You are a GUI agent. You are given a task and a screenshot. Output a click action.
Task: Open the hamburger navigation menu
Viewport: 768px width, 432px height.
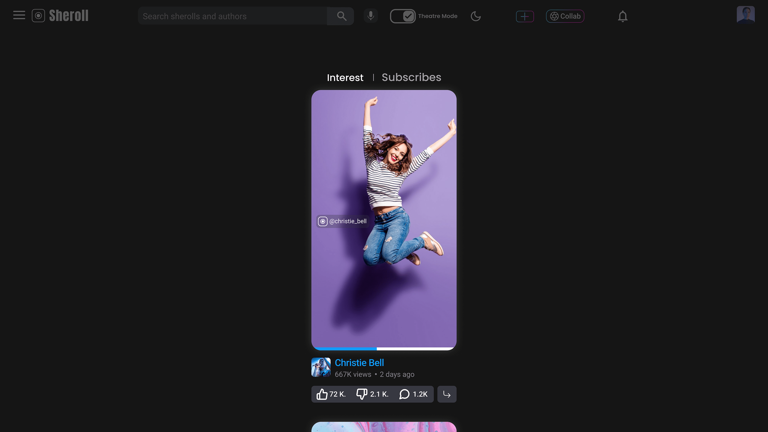tap(19, 16)
